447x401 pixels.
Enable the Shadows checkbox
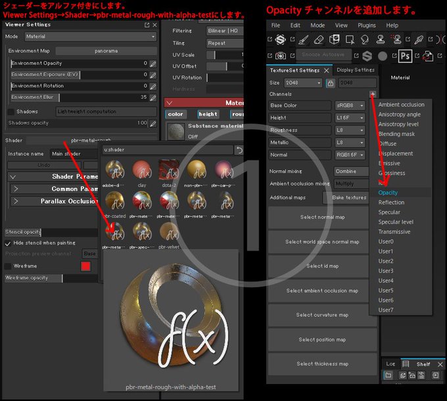click(11, 112)
